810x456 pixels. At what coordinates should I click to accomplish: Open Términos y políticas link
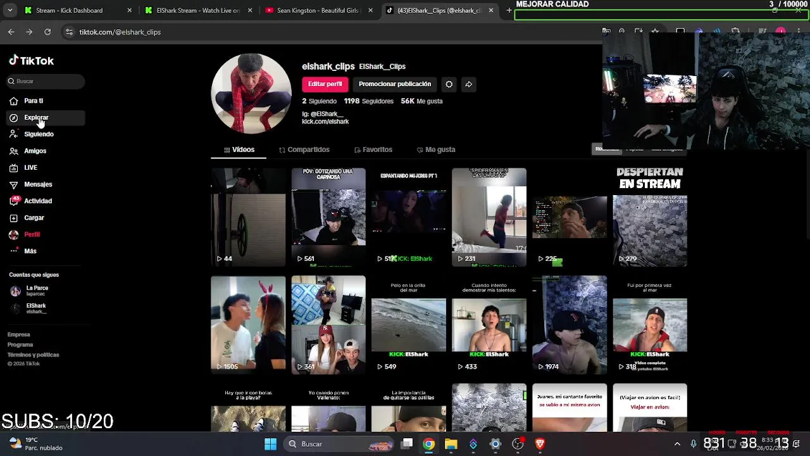pyautogui.click(x=33, y=355)
